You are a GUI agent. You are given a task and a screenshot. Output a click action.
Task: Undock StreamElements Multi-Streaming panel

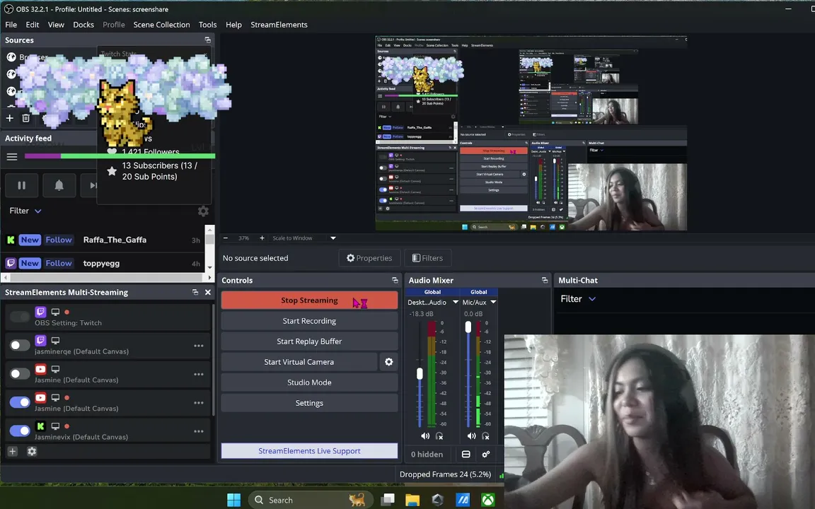(195, 293)
